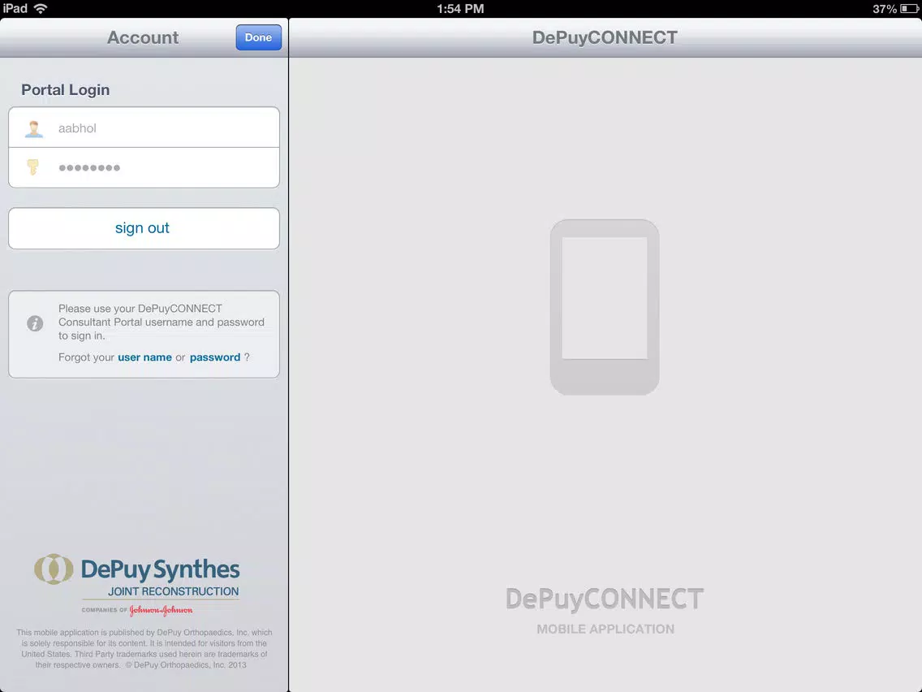Tap the Wi-Fi icon in status bar
This screenshot has height=692, width=922.
(41, 8)
